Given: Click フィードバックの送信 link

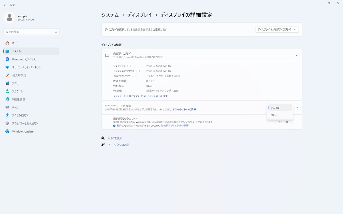Looking at the screenshot, I should [119, 145].
